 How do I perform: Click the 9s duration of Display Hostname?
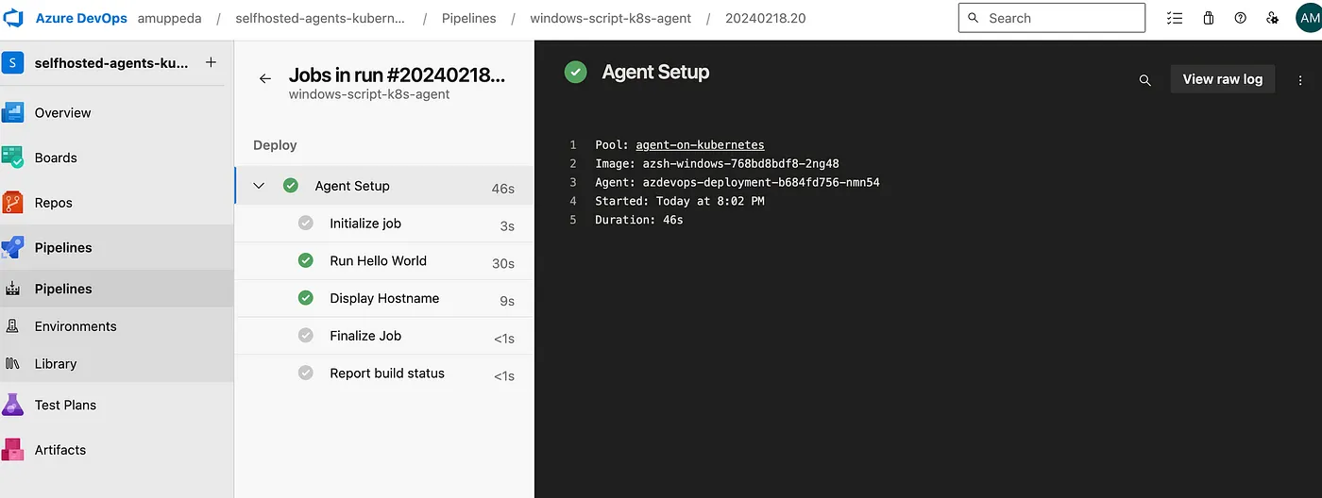(x=507, y=302)
